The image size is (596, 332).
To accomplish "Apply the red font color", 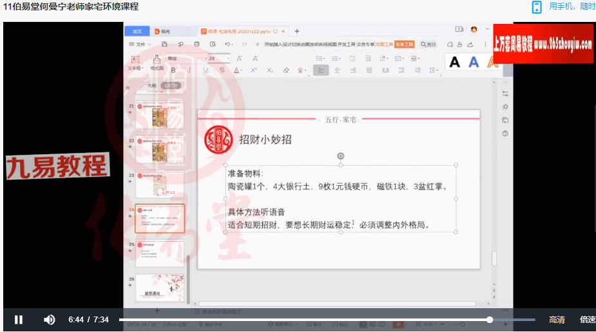I will tap(236, 70).
